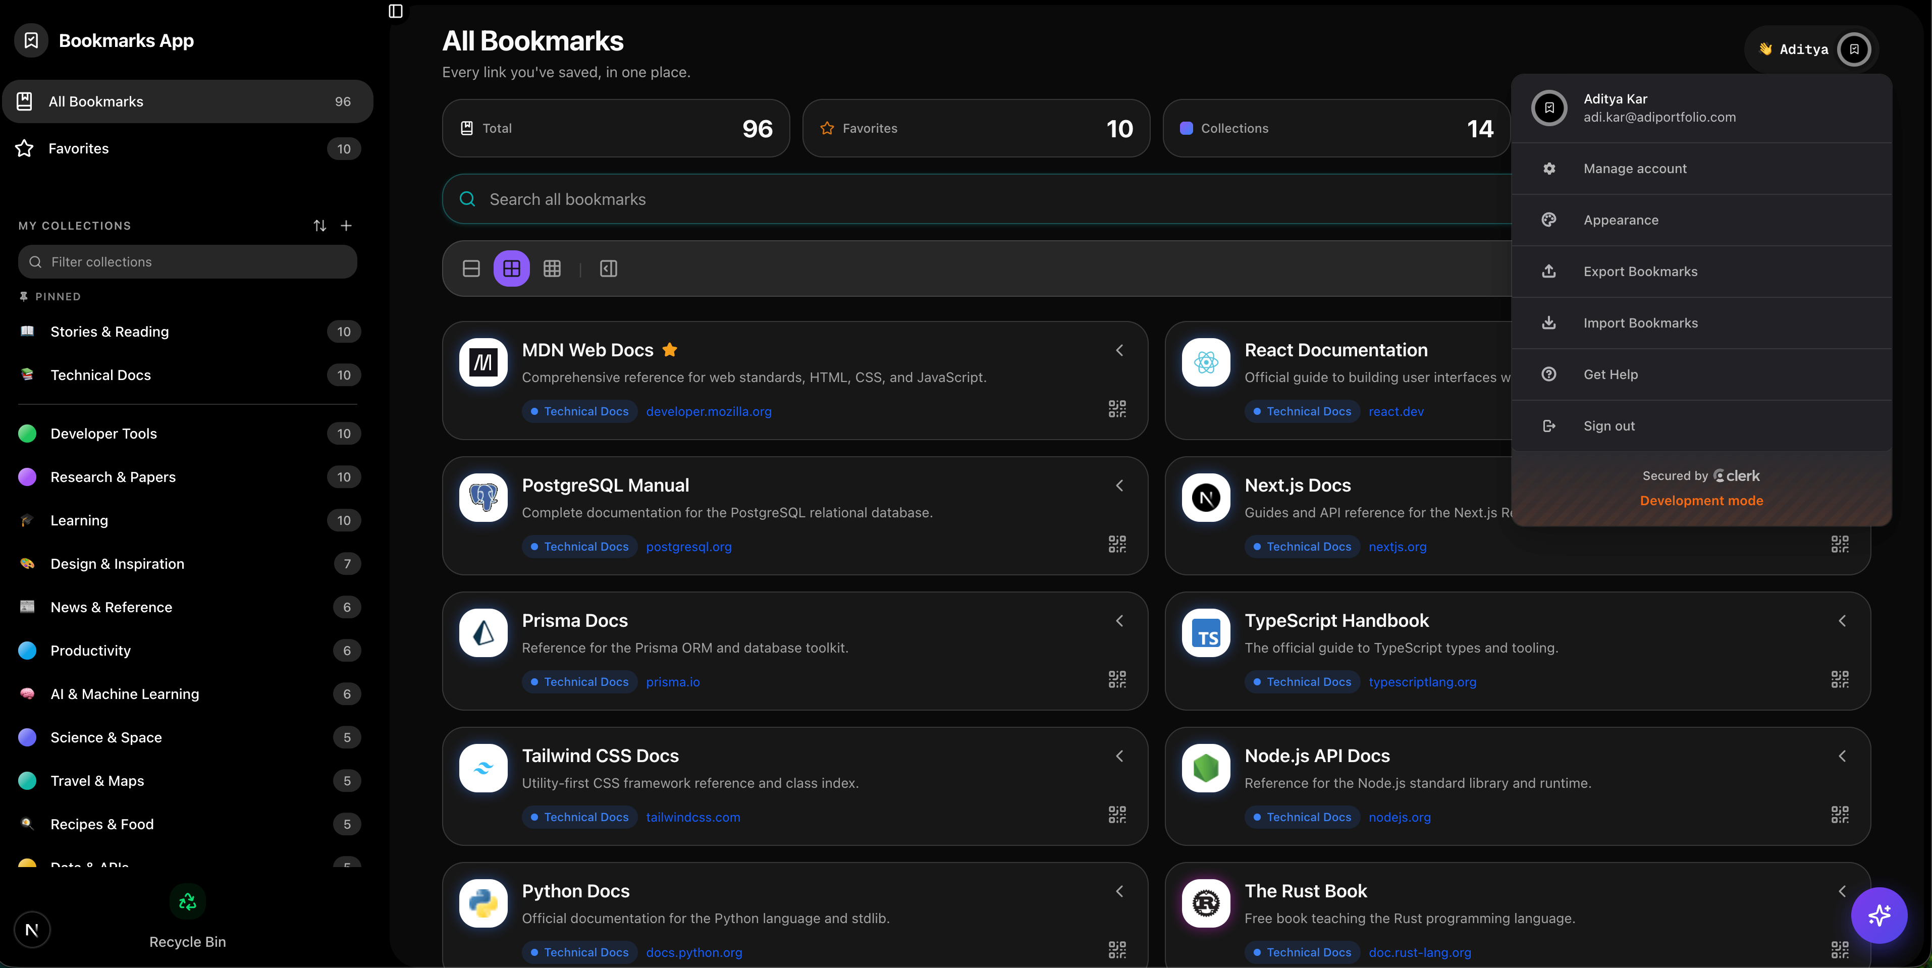The image size is (1932, 968).
Task: Click the sort collections arrows icon
Action: [x=320, y=226]
